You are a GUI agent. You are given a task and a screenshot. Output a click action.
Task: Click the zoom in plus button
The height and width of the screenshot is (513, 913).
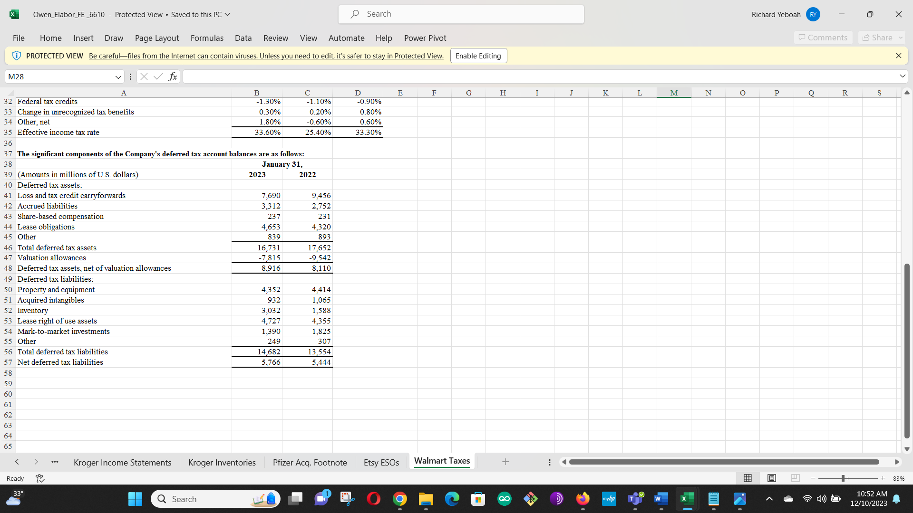tap(883, 478)
